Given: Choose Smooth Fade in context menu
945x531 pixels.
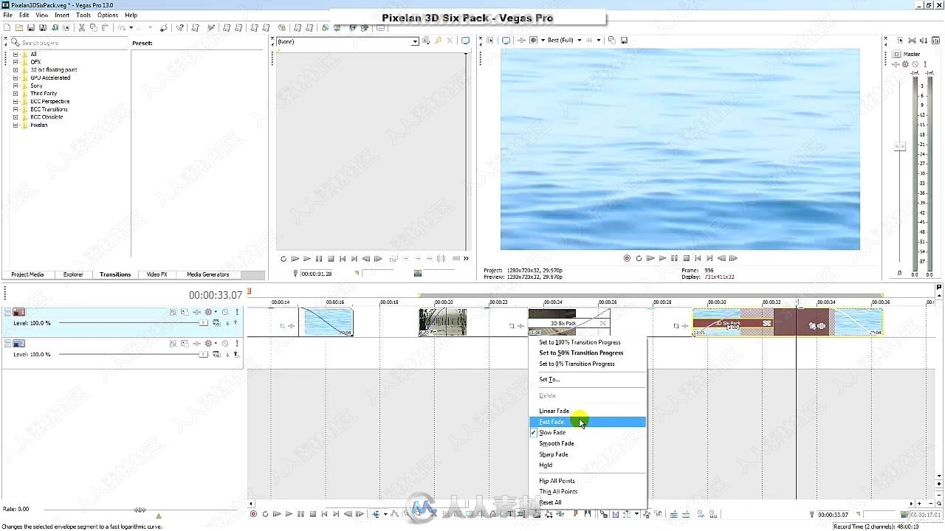Looking at the screenshot, I should [588, 443].
